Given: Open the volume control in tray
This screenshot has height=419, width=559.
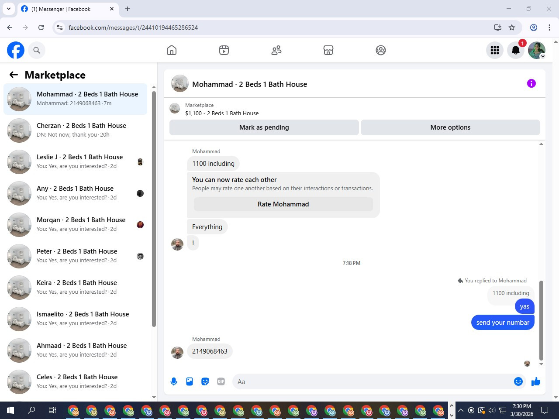Looking at the screenshot, I should point(492,410).
